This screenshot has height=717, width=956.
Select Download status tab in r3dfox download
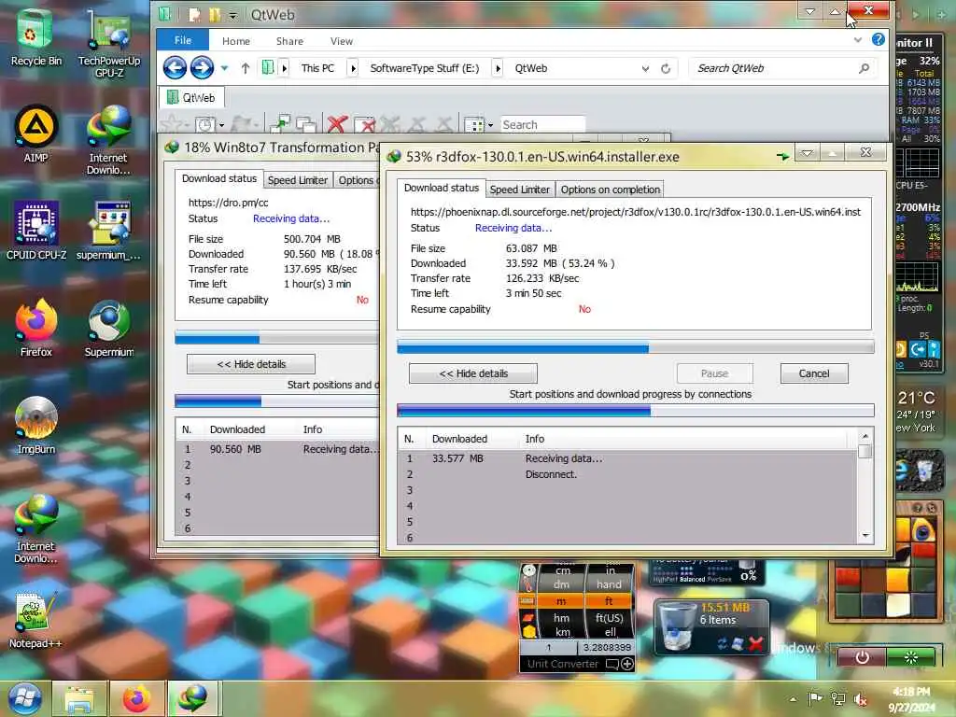[442, 189]
